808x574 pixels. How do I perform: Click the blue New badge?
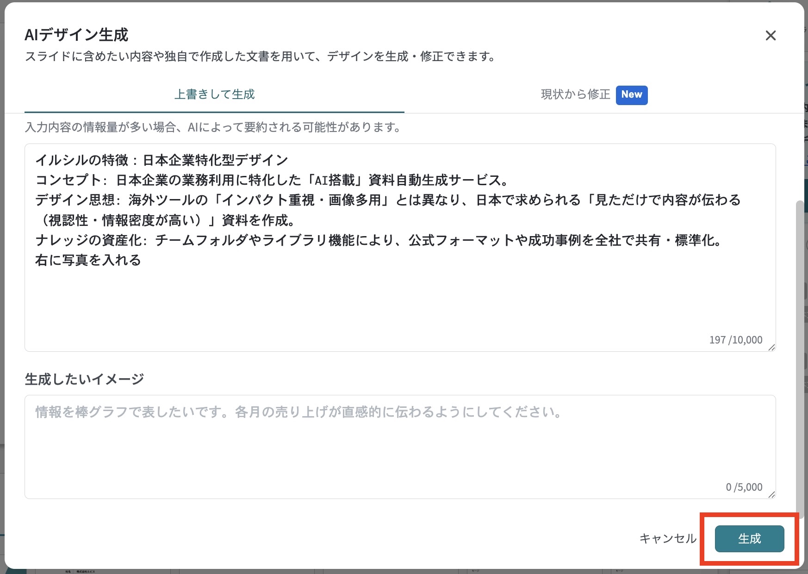tap(632, 95)
